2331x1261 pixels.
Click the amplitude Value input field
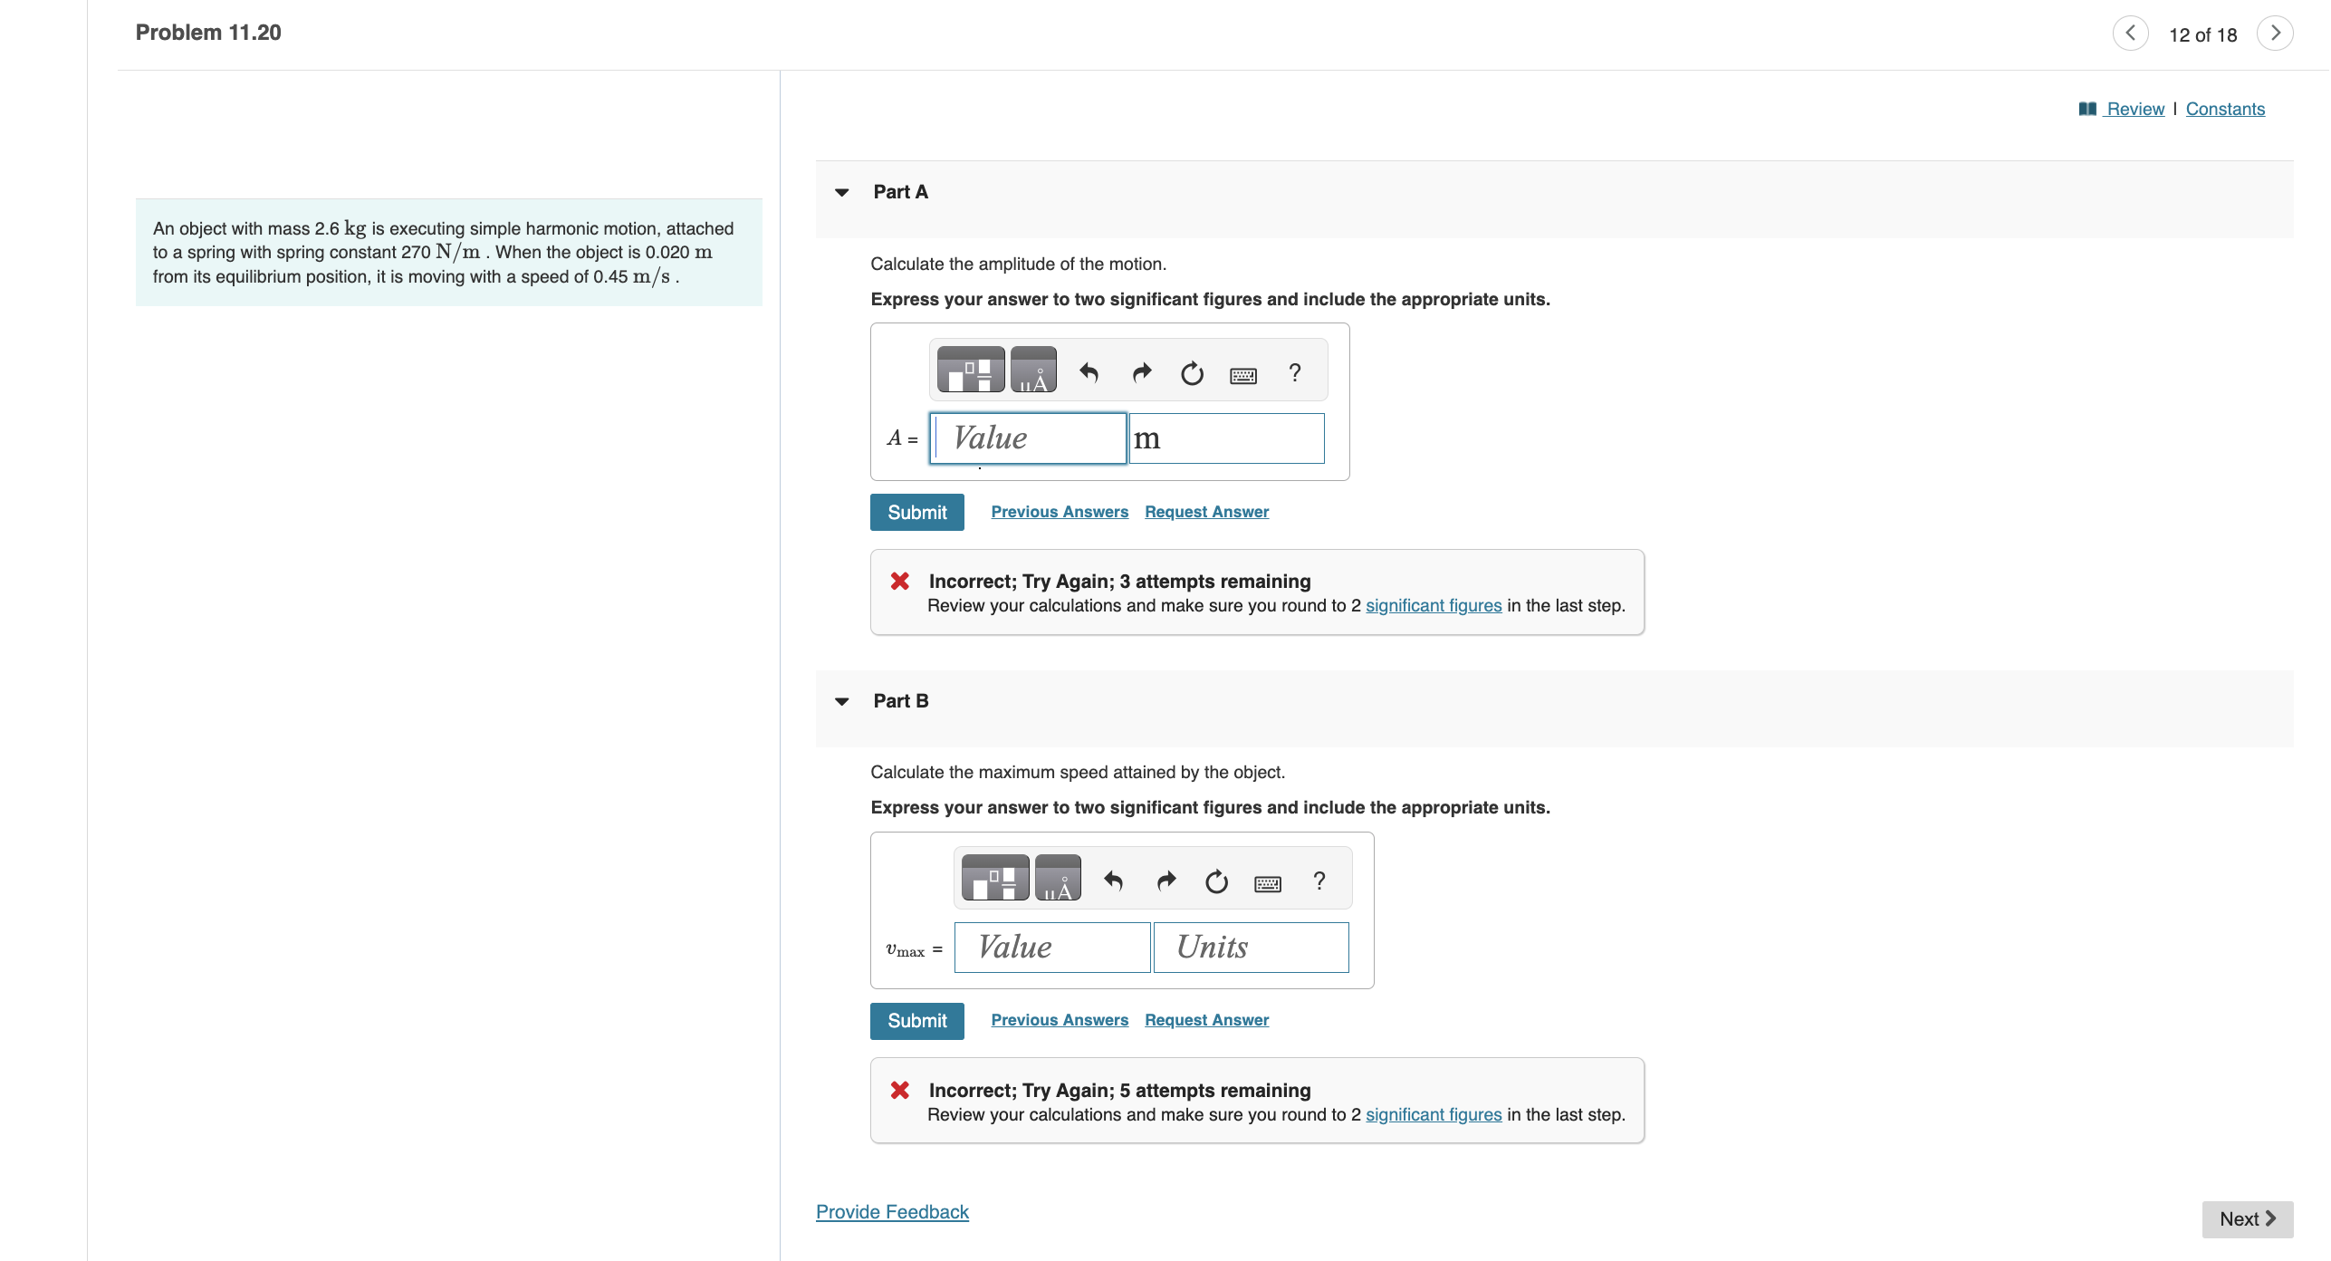(x=1028, y=438)
